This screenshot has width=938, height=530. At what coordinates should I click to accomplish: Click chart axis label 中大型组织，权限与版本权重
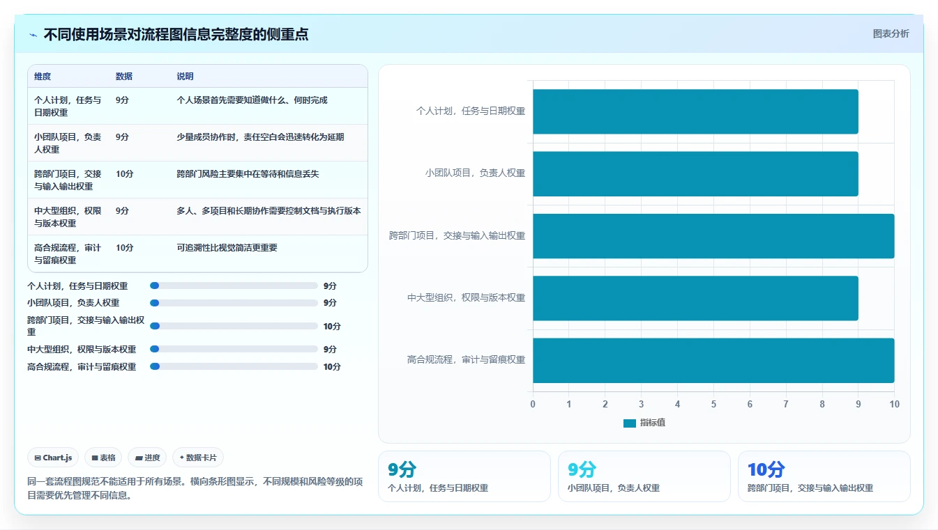(467, 298)
